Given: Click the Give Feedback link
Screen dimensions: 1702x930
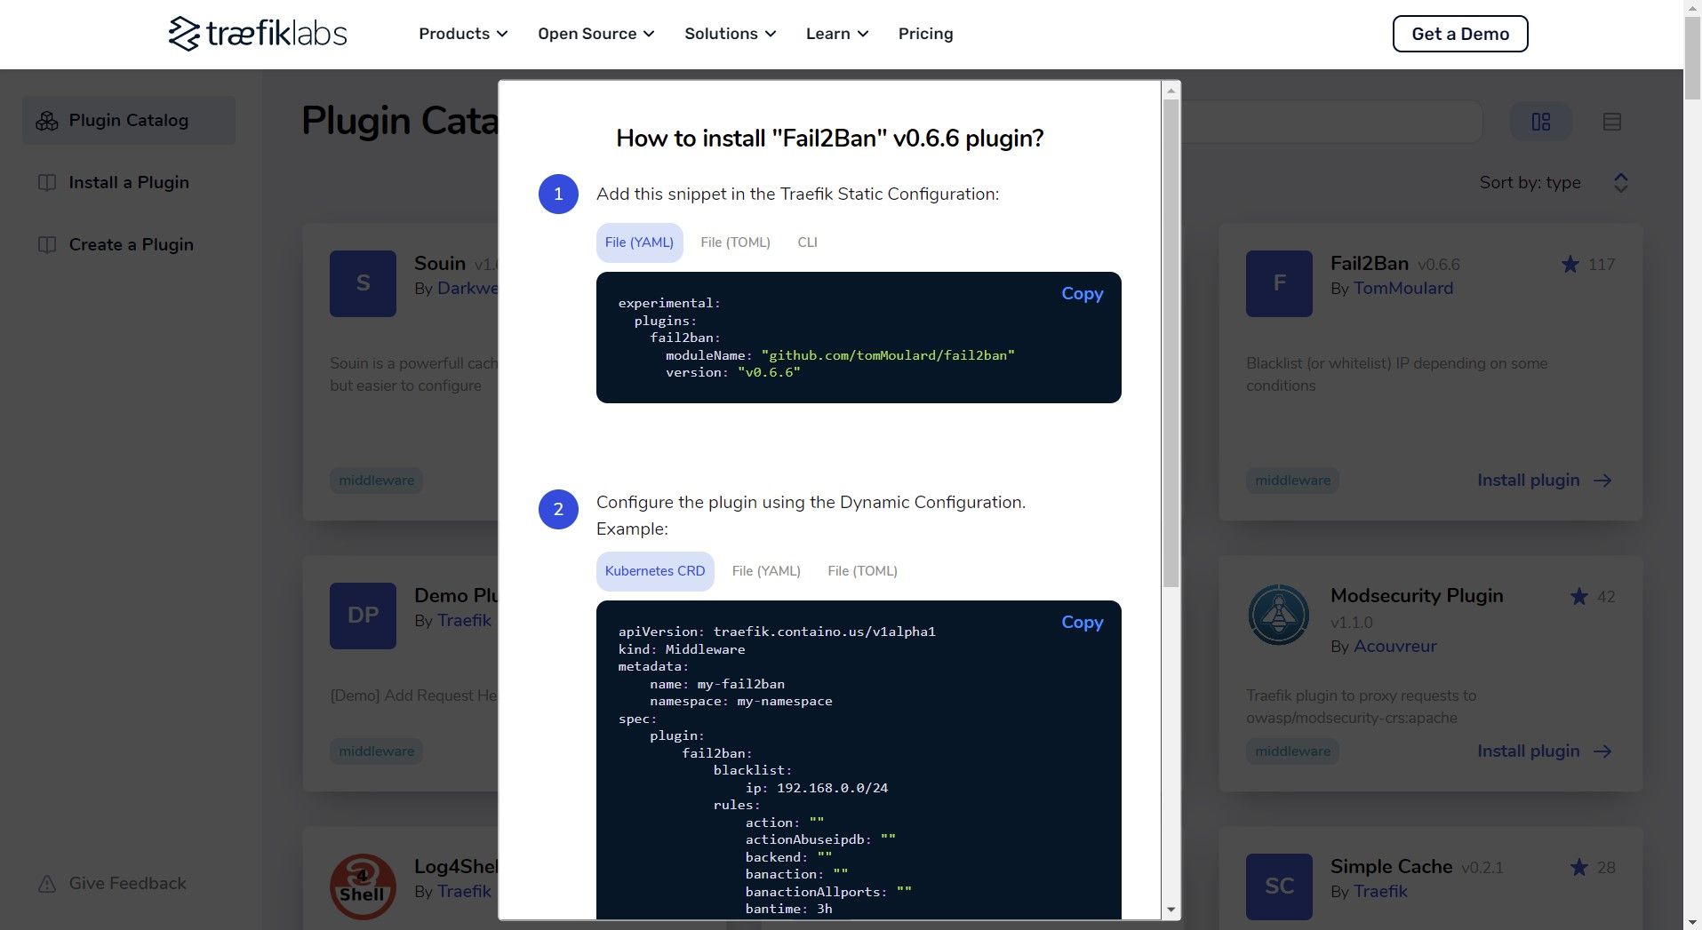Looking at the screenshot, I should coord(128,884).
